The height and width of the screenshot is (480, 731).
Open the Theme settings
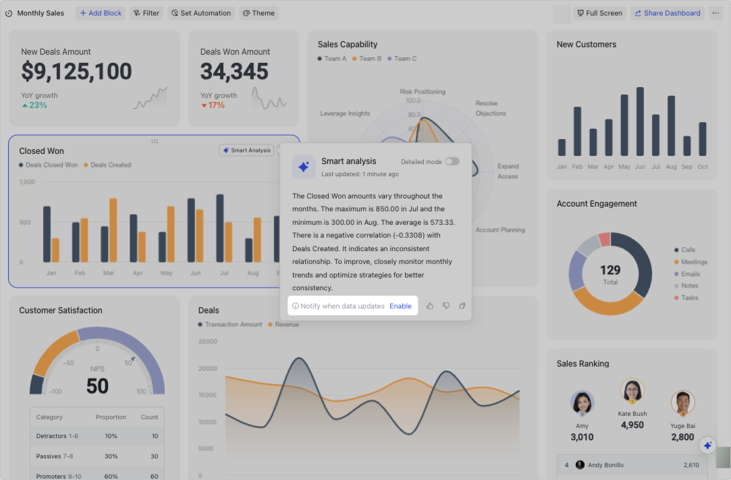point(259,13)
